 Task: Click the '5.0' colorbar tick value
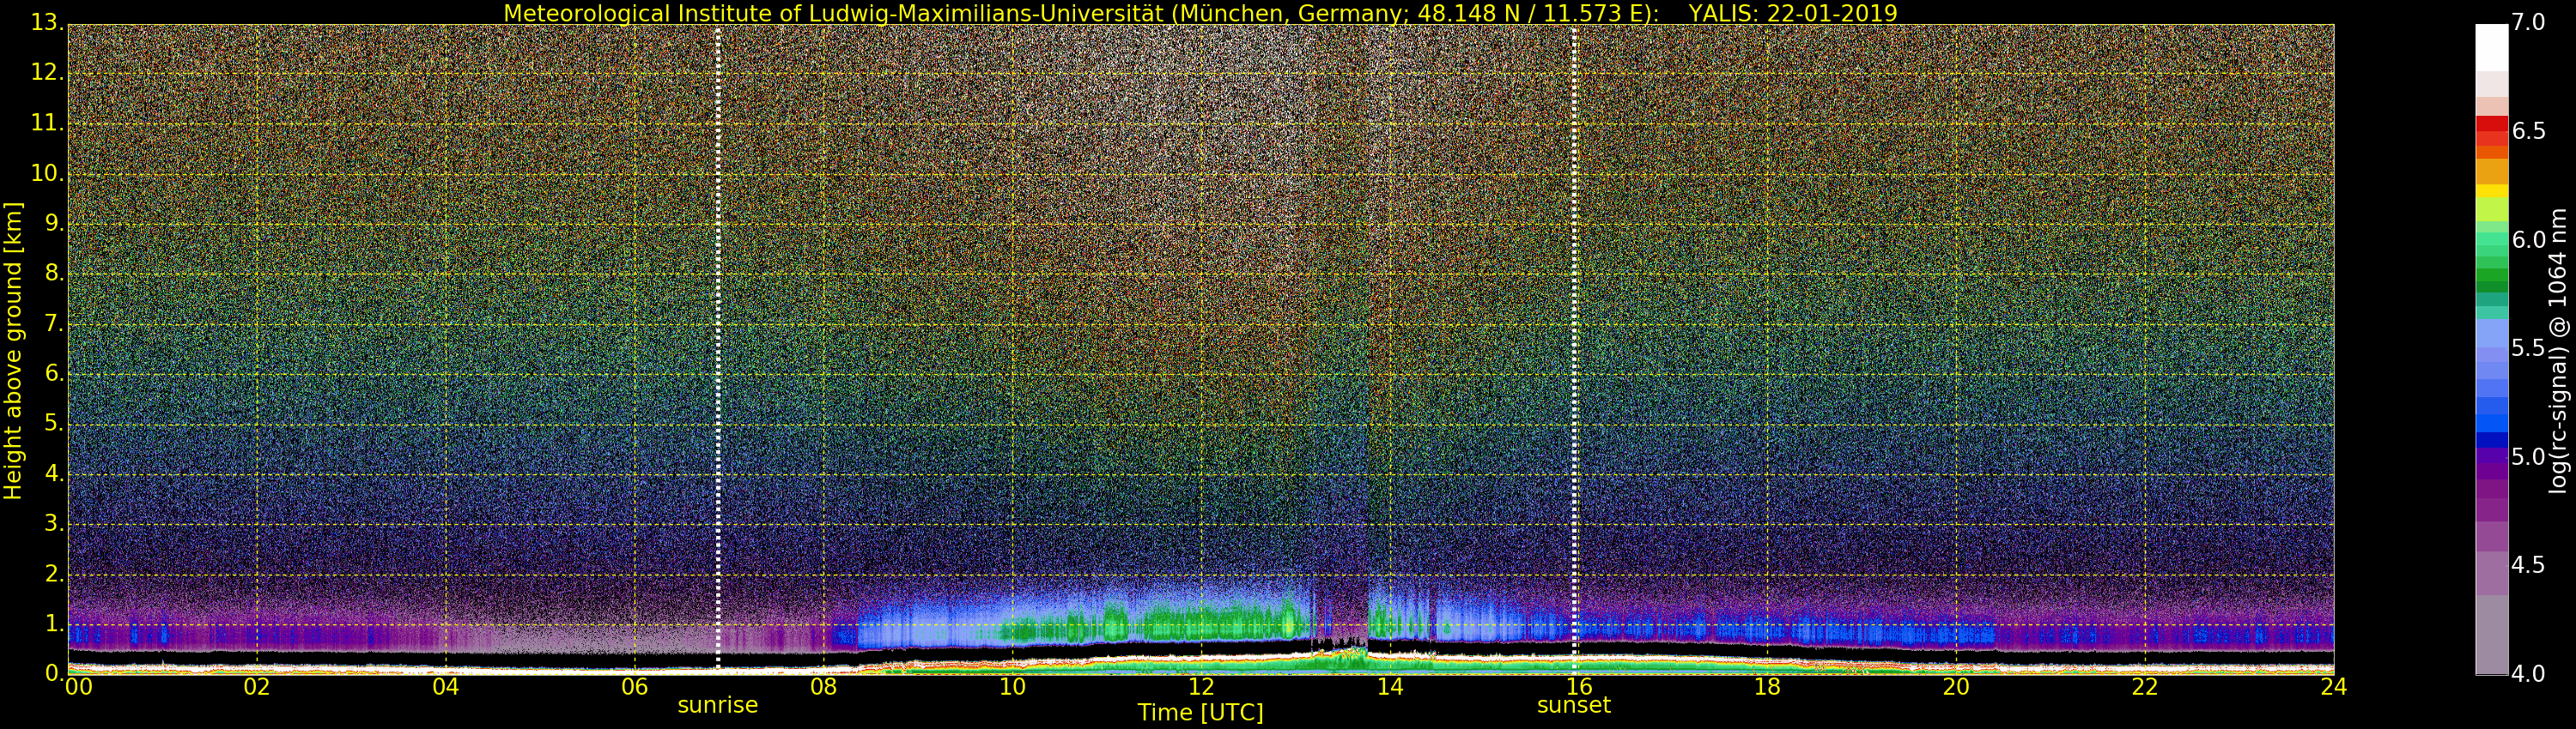click(x=2528, y=456)
